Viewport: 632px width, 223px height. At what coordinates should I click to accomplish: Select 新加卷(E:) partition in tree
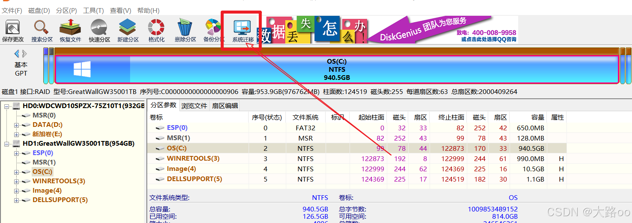point(47,134)
